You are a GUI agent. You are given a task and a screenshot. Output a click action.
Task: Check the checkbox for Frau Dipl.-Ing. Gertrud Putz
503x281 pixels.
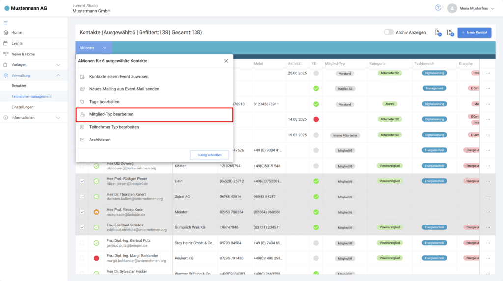82,243
